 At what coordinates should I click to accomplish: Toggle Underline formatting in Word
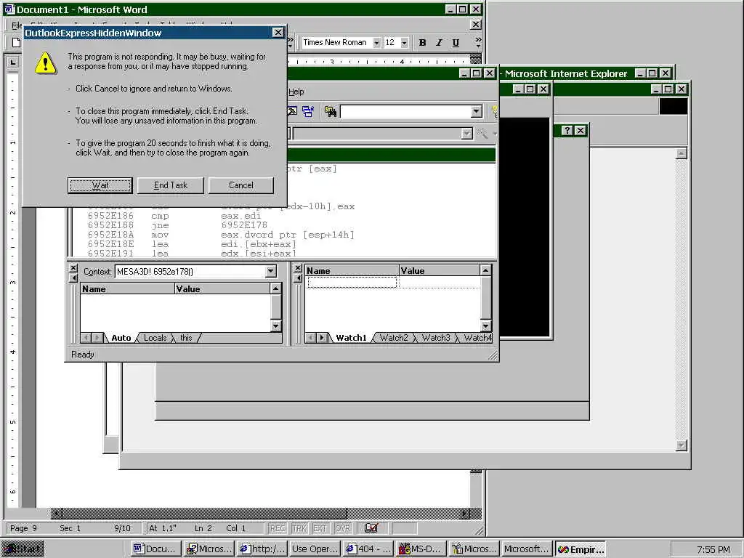456,43
